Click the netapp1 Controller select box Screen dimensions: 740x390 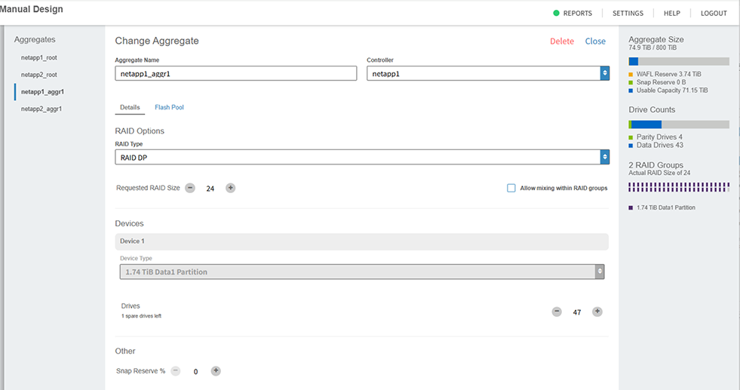click(x=488, y=73)
